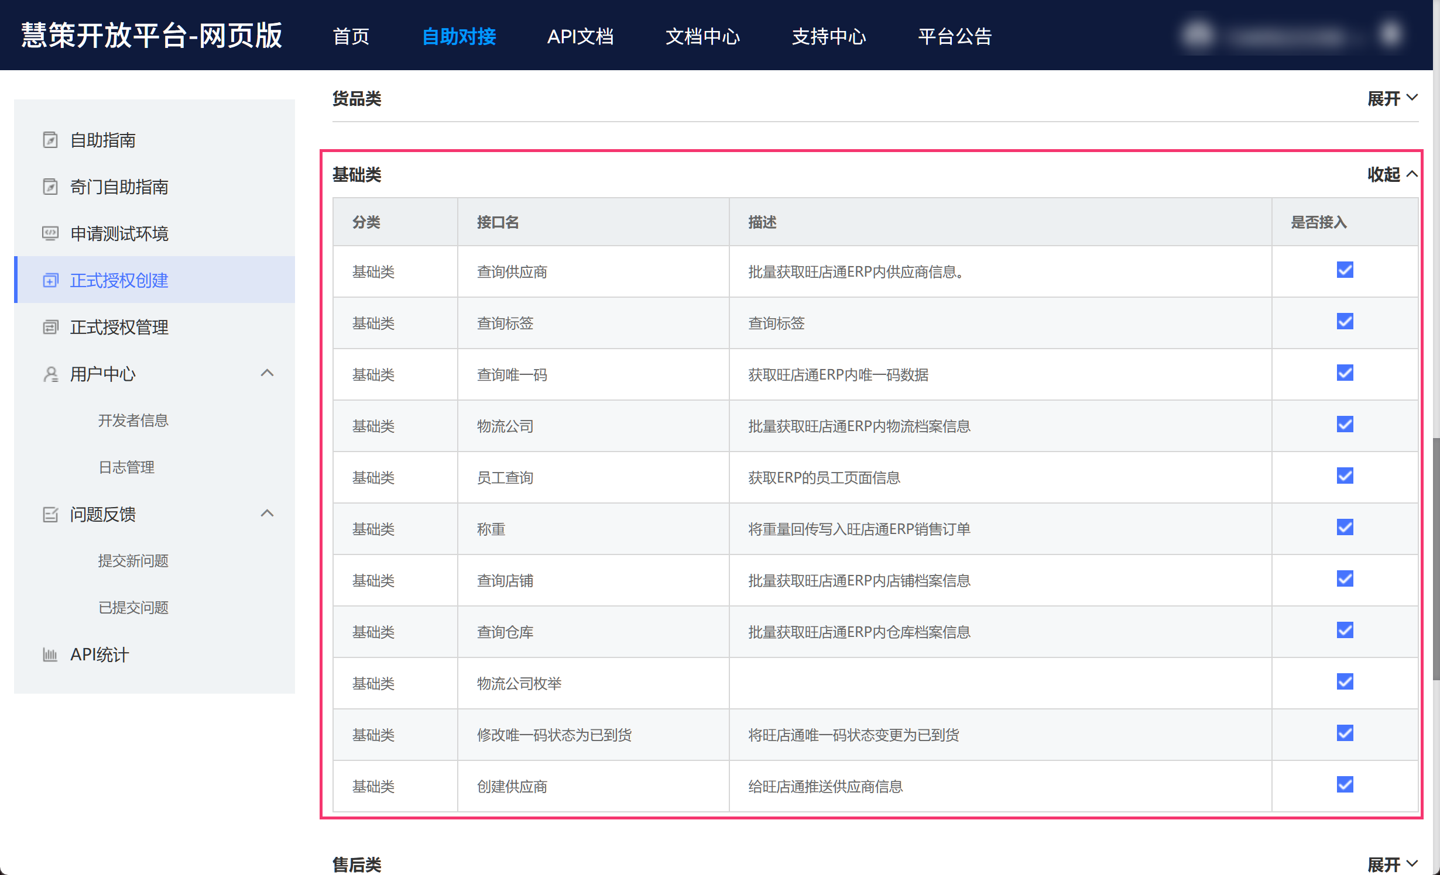Open the API文档 top menu
This screenshot has height=875, width=1440.
coord(580,36)
